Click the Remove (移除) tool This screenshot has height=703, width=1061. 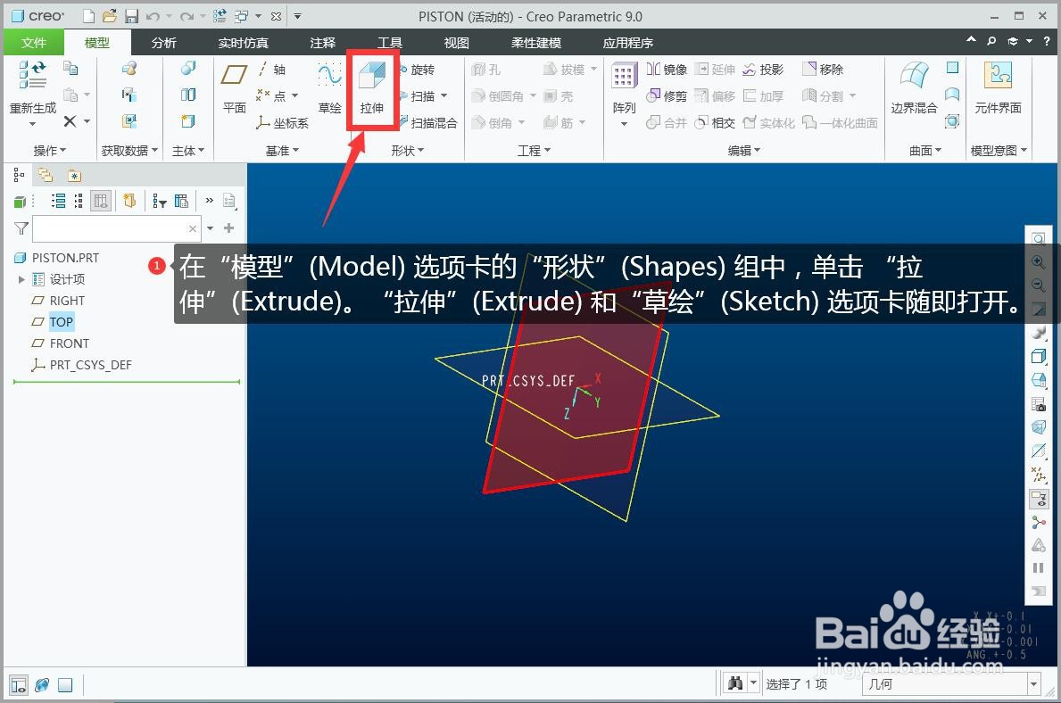click(x=823, y=69)
